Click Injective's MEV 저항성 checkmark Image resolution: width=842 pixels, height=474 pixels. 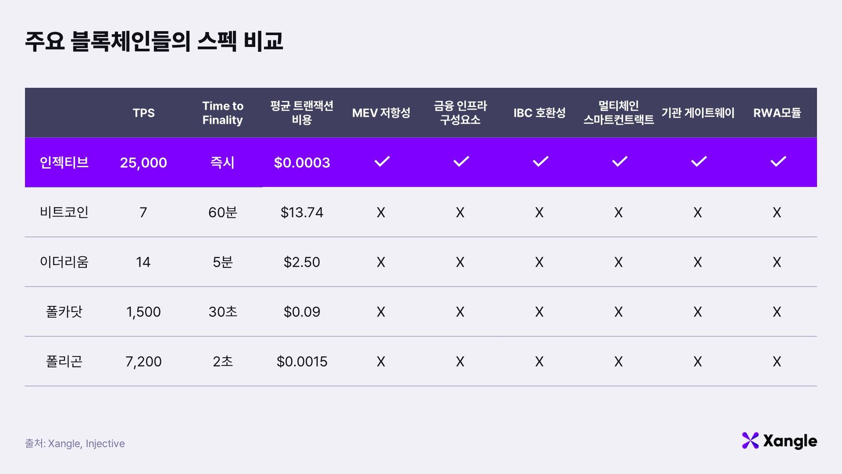point(382,162)
